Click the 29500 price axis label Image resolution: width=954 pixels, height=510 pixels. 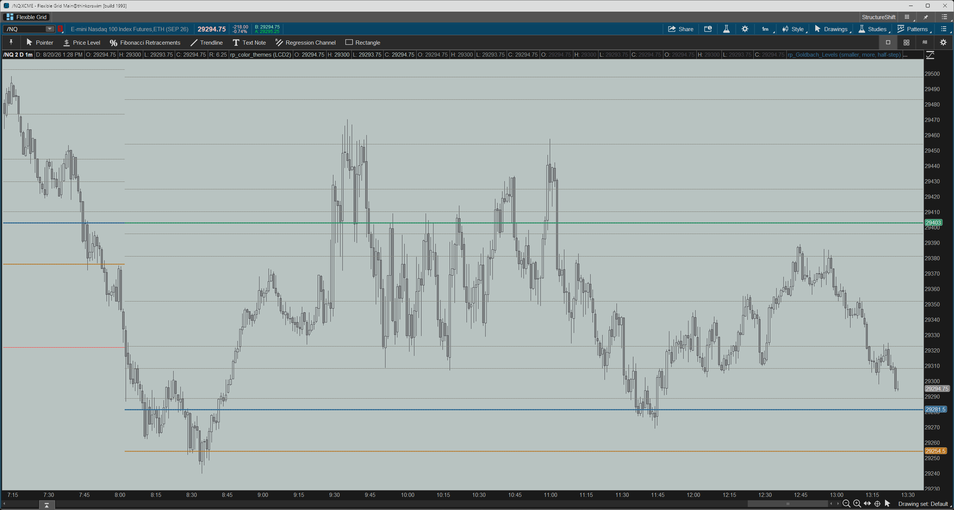click(932, 74)
